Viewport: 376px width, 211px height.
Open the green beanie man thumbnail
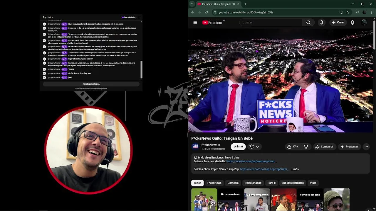[x=337, y=200]
